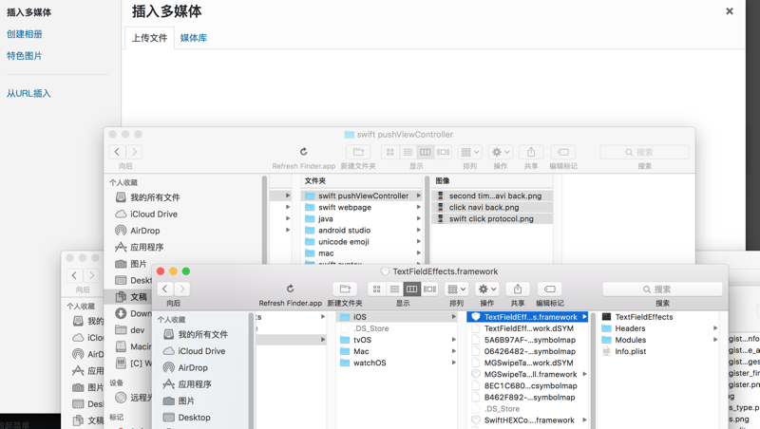The height and width of the screenshot is (429, 760).
Task: Switch front Finder window to icon view
Action: click(x=376, y=289)
